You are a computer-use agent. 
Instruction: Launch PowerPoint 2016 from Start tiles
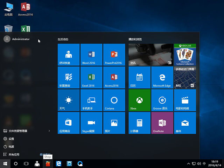[114, 55]
